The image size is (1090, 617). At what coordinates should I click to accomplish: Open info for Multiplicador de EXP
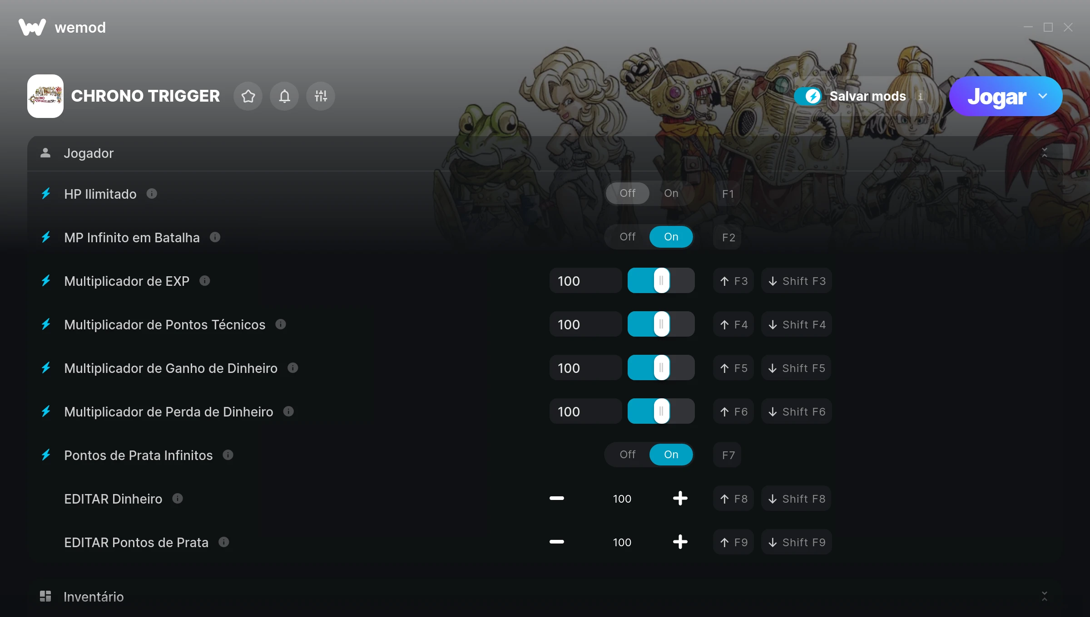(x=205, y=281)
